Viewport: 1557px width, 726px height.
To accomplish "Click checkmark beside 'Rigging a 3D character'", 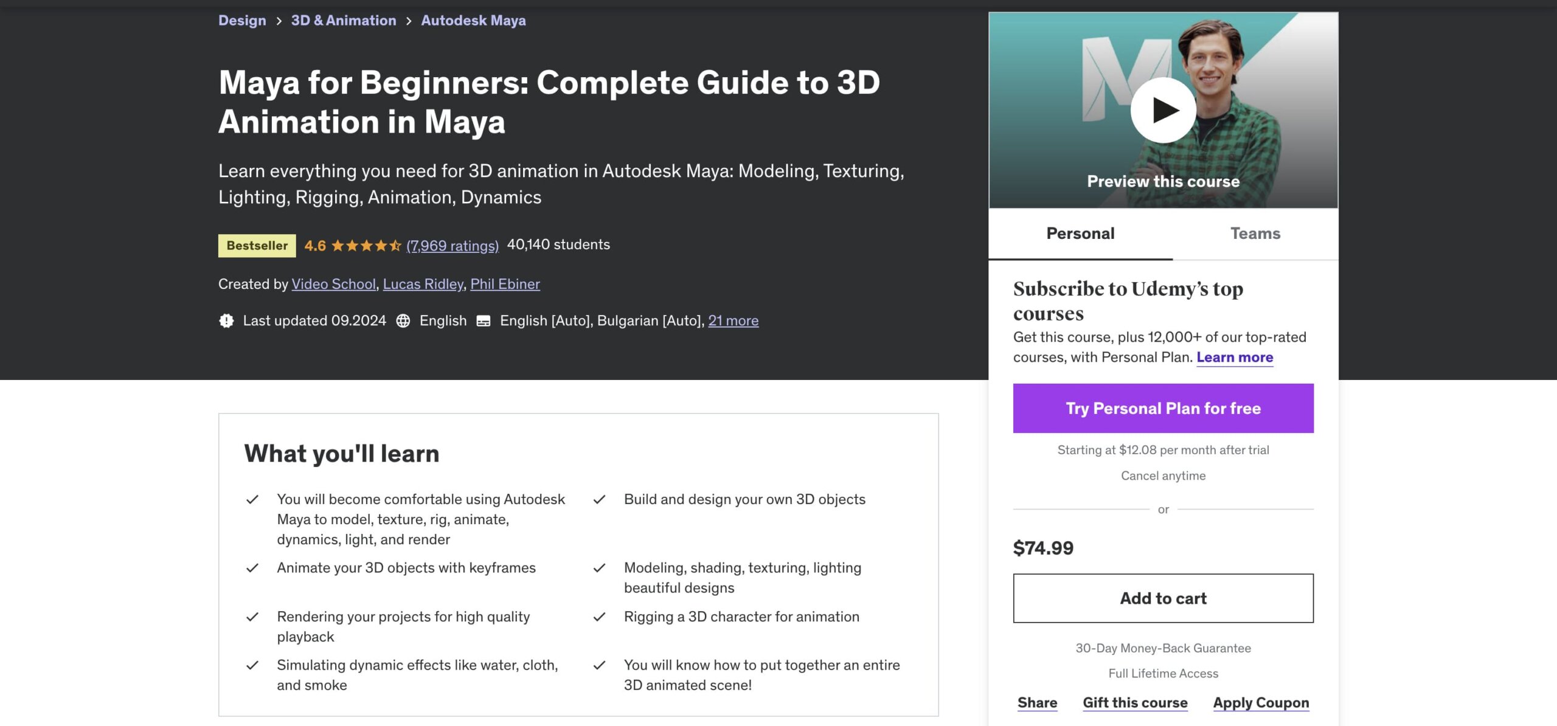I will [599, 617].
